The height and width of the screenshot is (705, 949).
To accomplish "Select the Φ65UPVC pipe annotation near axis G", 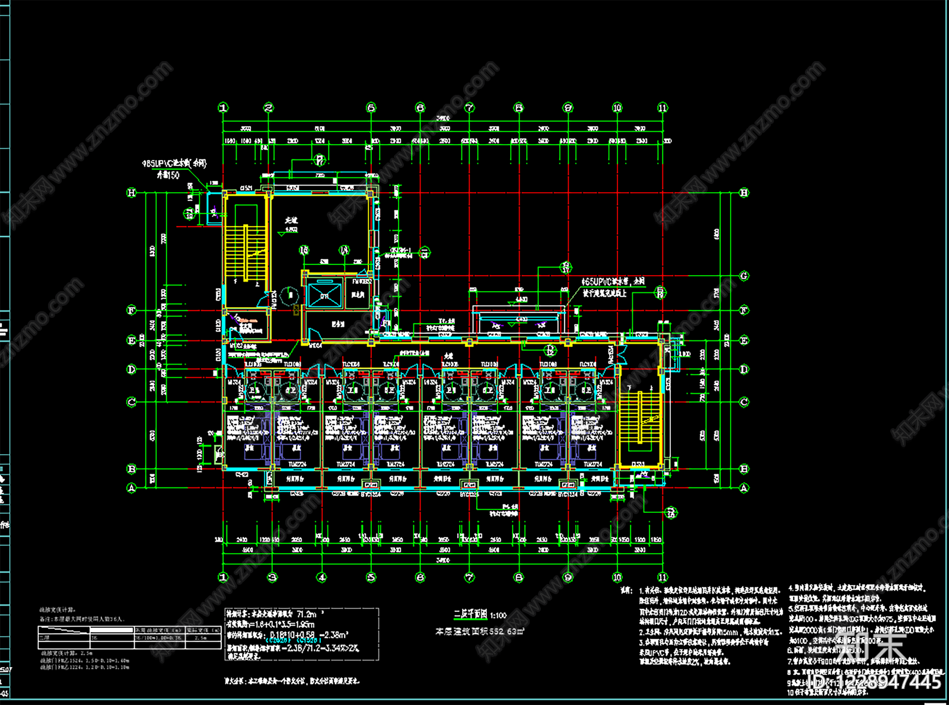I will pos(613,287).
